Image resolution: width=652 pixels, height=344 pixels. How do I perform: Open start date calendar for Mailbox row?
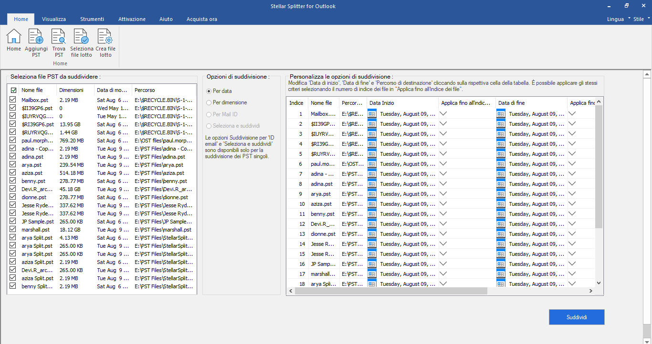(x=372, y=114)
